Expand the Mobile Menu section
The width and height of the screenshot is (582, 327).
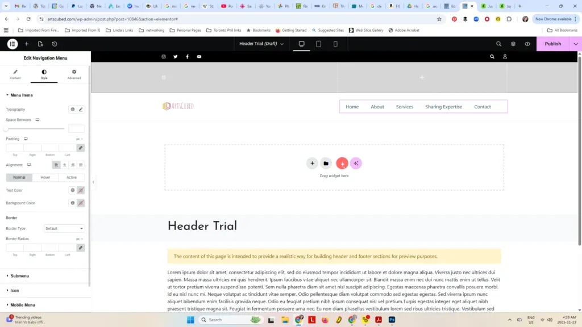(x=22, y=305)
